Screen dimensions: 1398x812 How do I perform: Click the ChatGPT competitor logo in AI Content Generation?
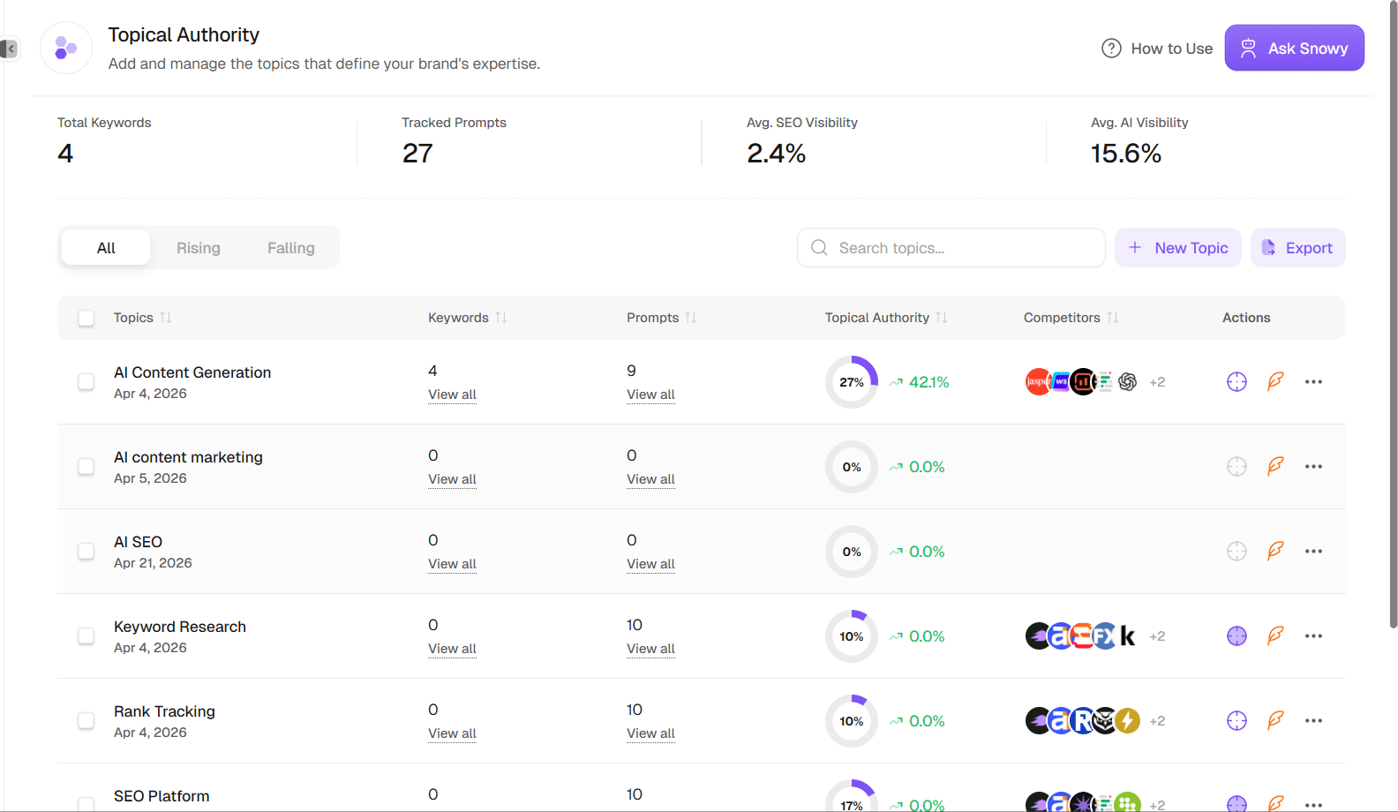(1127, 381)
